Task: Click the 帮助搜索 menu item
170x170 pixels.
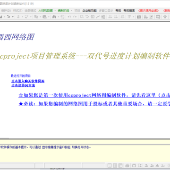Action: [129, 10]
